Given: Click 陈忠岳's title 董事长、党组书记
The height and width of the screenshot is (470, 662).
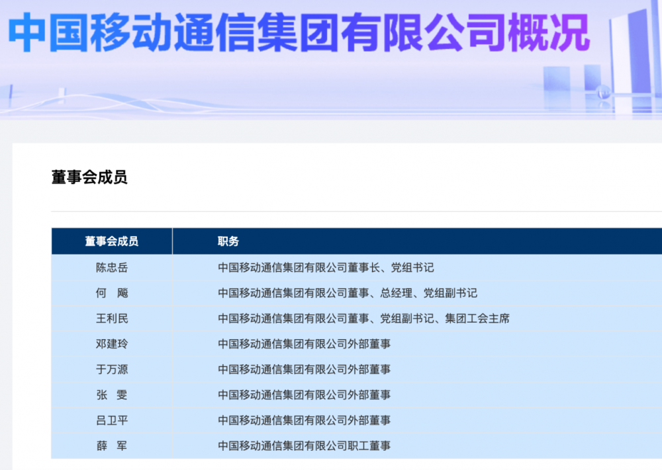Looking at the screenshot, I should point(326,268).
